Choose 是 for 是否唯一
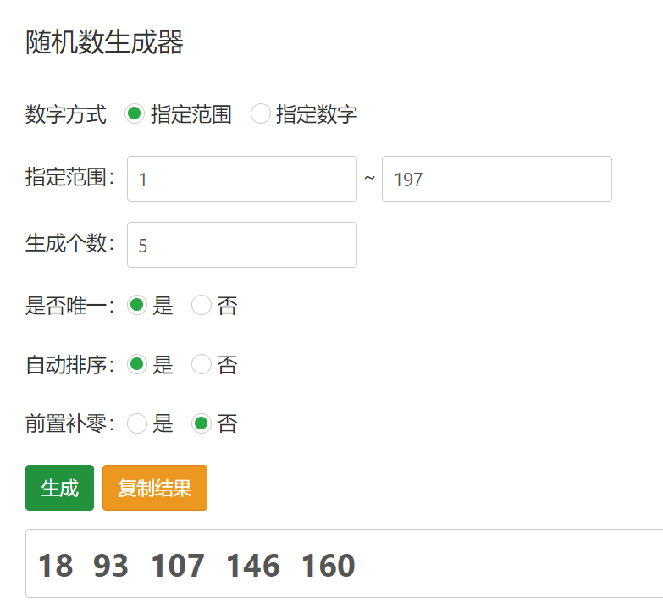The width and height of the screenshot is (663, 614). point(137,305)
